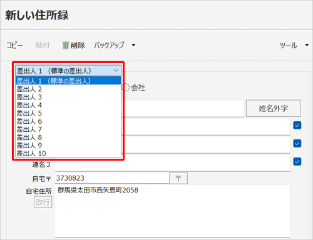Pick 差出人 5 in the dropdown
The width and height of the screenshot is (313, 240).
[x=68, y=113]
